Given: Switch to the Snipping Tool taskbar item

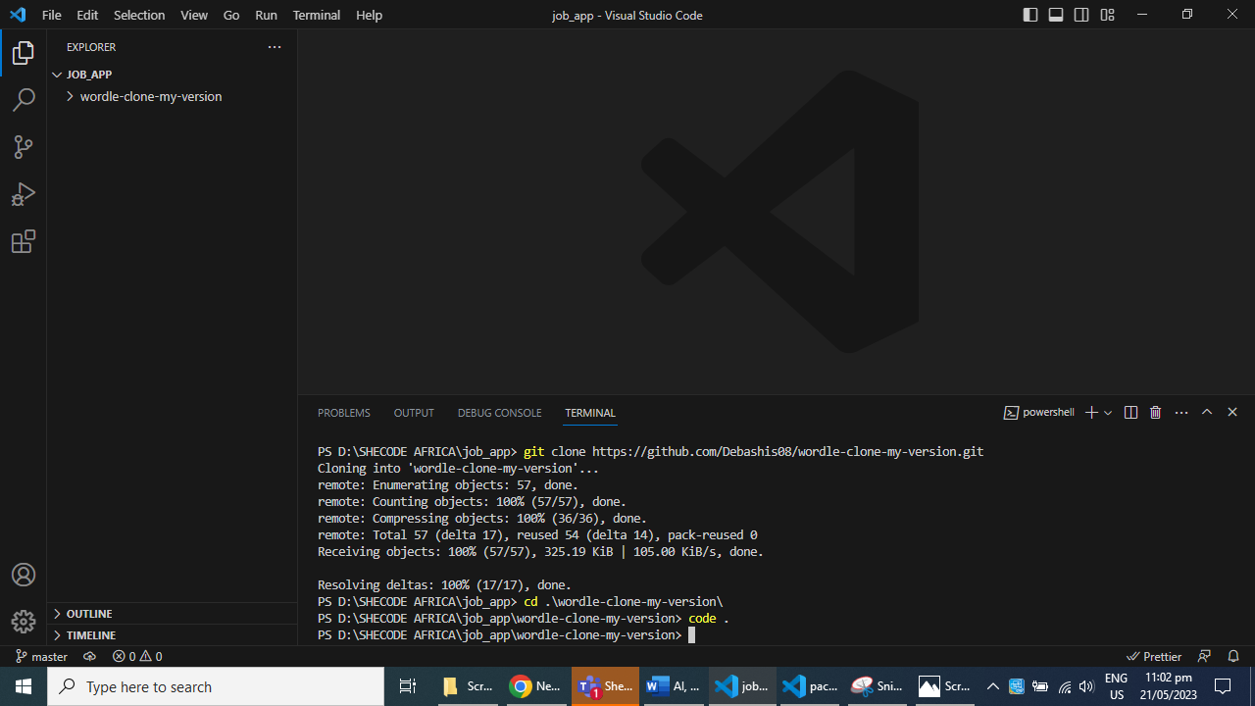Looking at the screenshot, I should pyautogui.click(x=877, y=686).
